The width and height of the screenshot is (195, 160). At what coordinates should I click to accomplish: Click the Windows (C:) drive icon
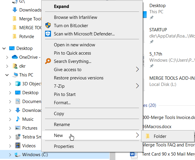[17, 155]
